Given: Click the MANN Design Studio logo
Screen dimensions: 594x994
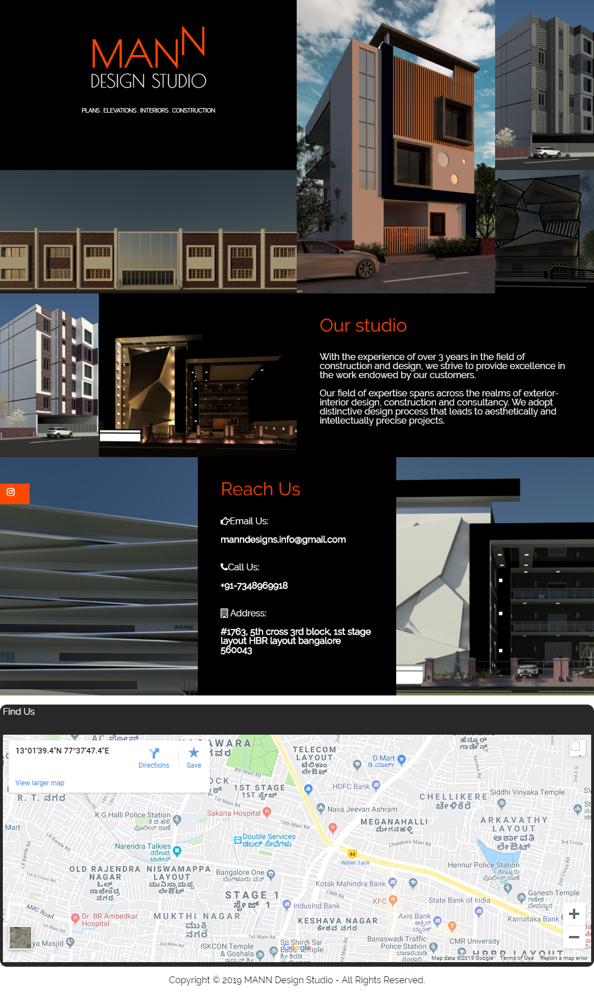Looking at the screenshot, I should tap(148, 58).
